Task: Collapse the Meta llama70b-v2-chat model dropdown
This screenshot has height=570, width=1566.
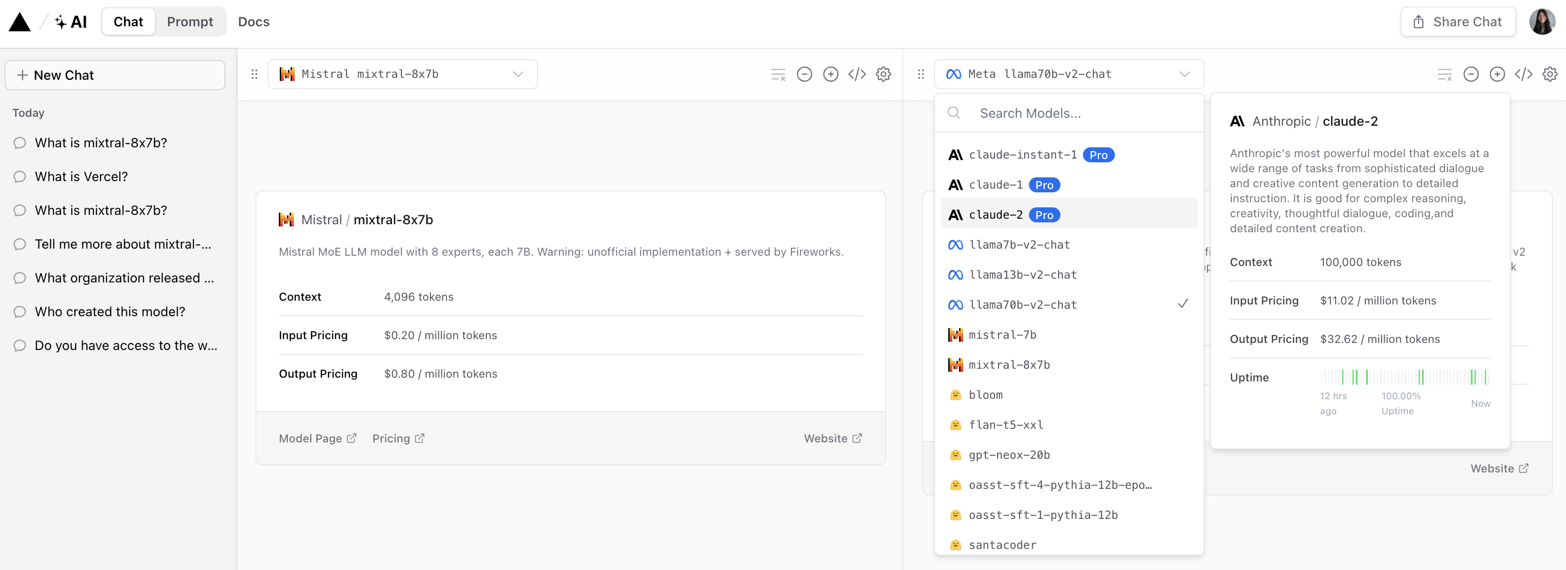Action: [1069, 74]
